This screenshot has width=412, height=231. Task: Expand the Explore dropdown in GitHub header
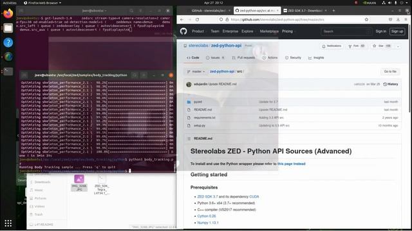(248, 31)
